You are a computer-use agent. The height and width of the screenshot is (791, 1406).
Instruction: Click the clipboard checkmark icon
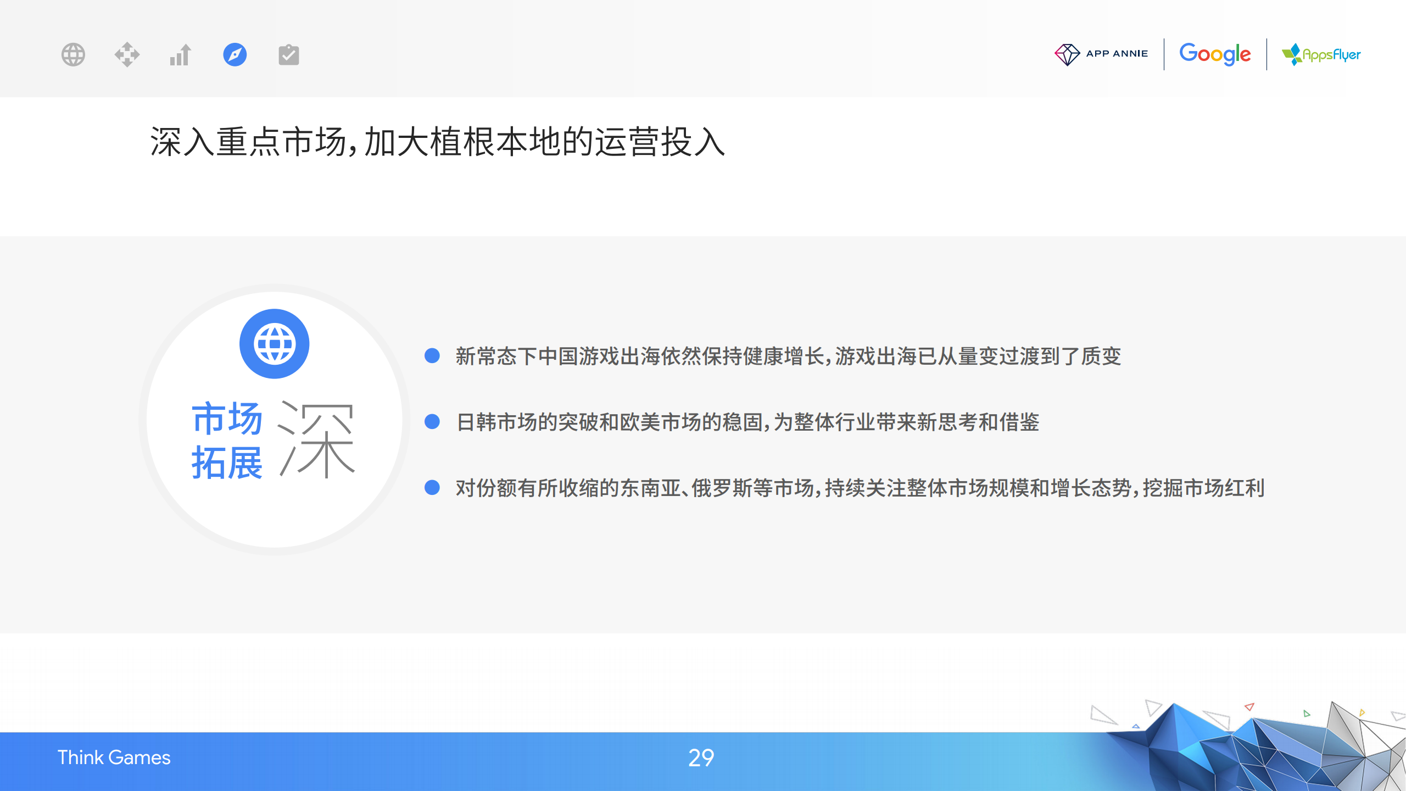click(x=288, y=54)
